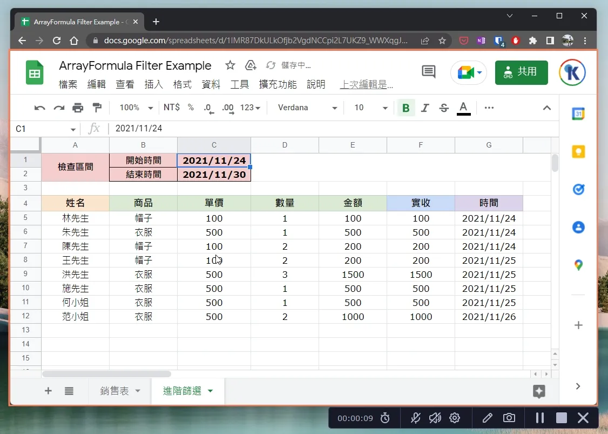Click the formula bar showing 2021/11/24
The height and width of the screenshot is (434, 608).
coord(334,129)
